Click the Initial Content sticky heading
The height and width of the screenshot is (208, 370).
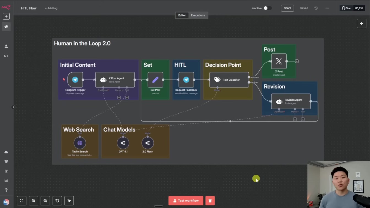click(x=78, y=65)
